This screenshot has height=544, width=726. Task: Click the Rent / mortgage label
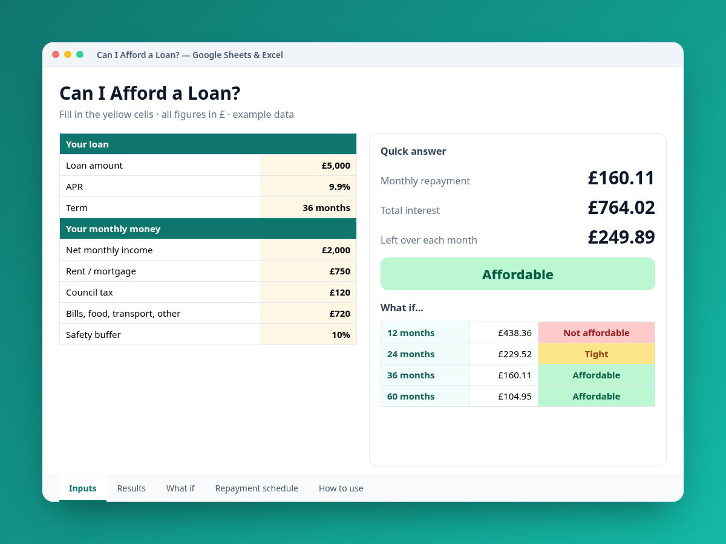click(x=101, y=271)
